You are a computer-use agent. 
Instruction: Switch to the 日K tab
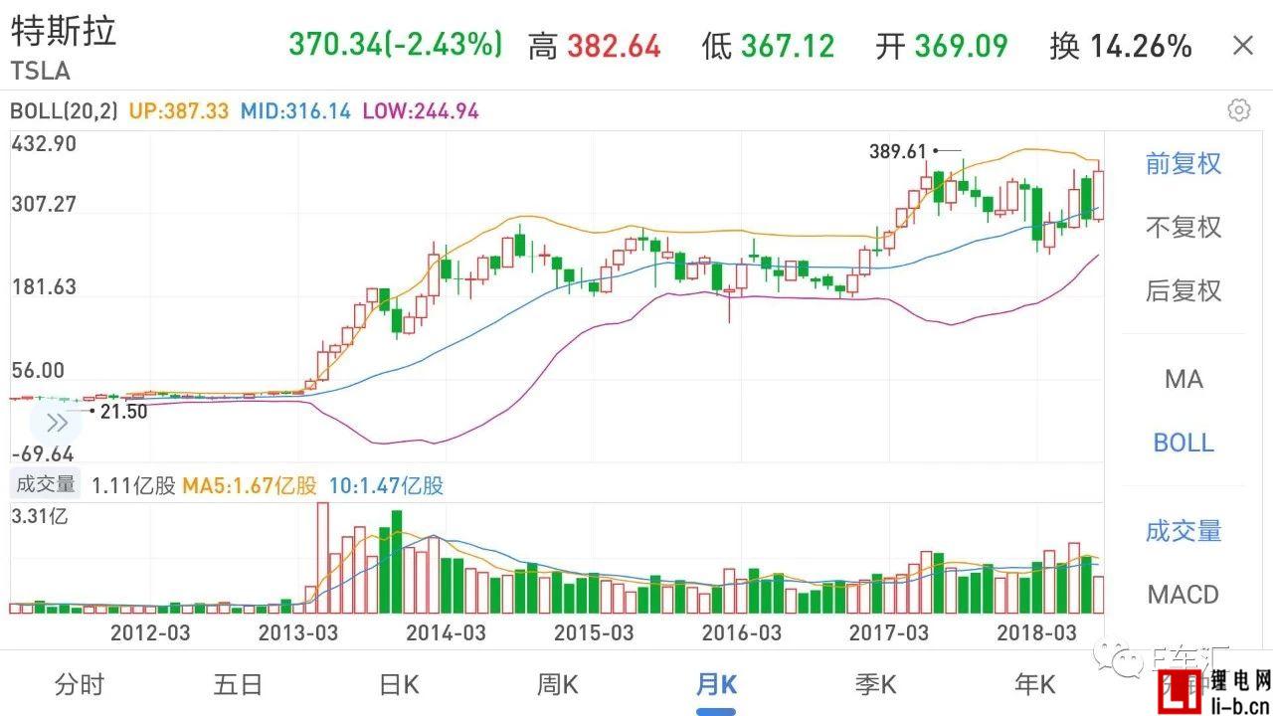click(x=398, y=684)
